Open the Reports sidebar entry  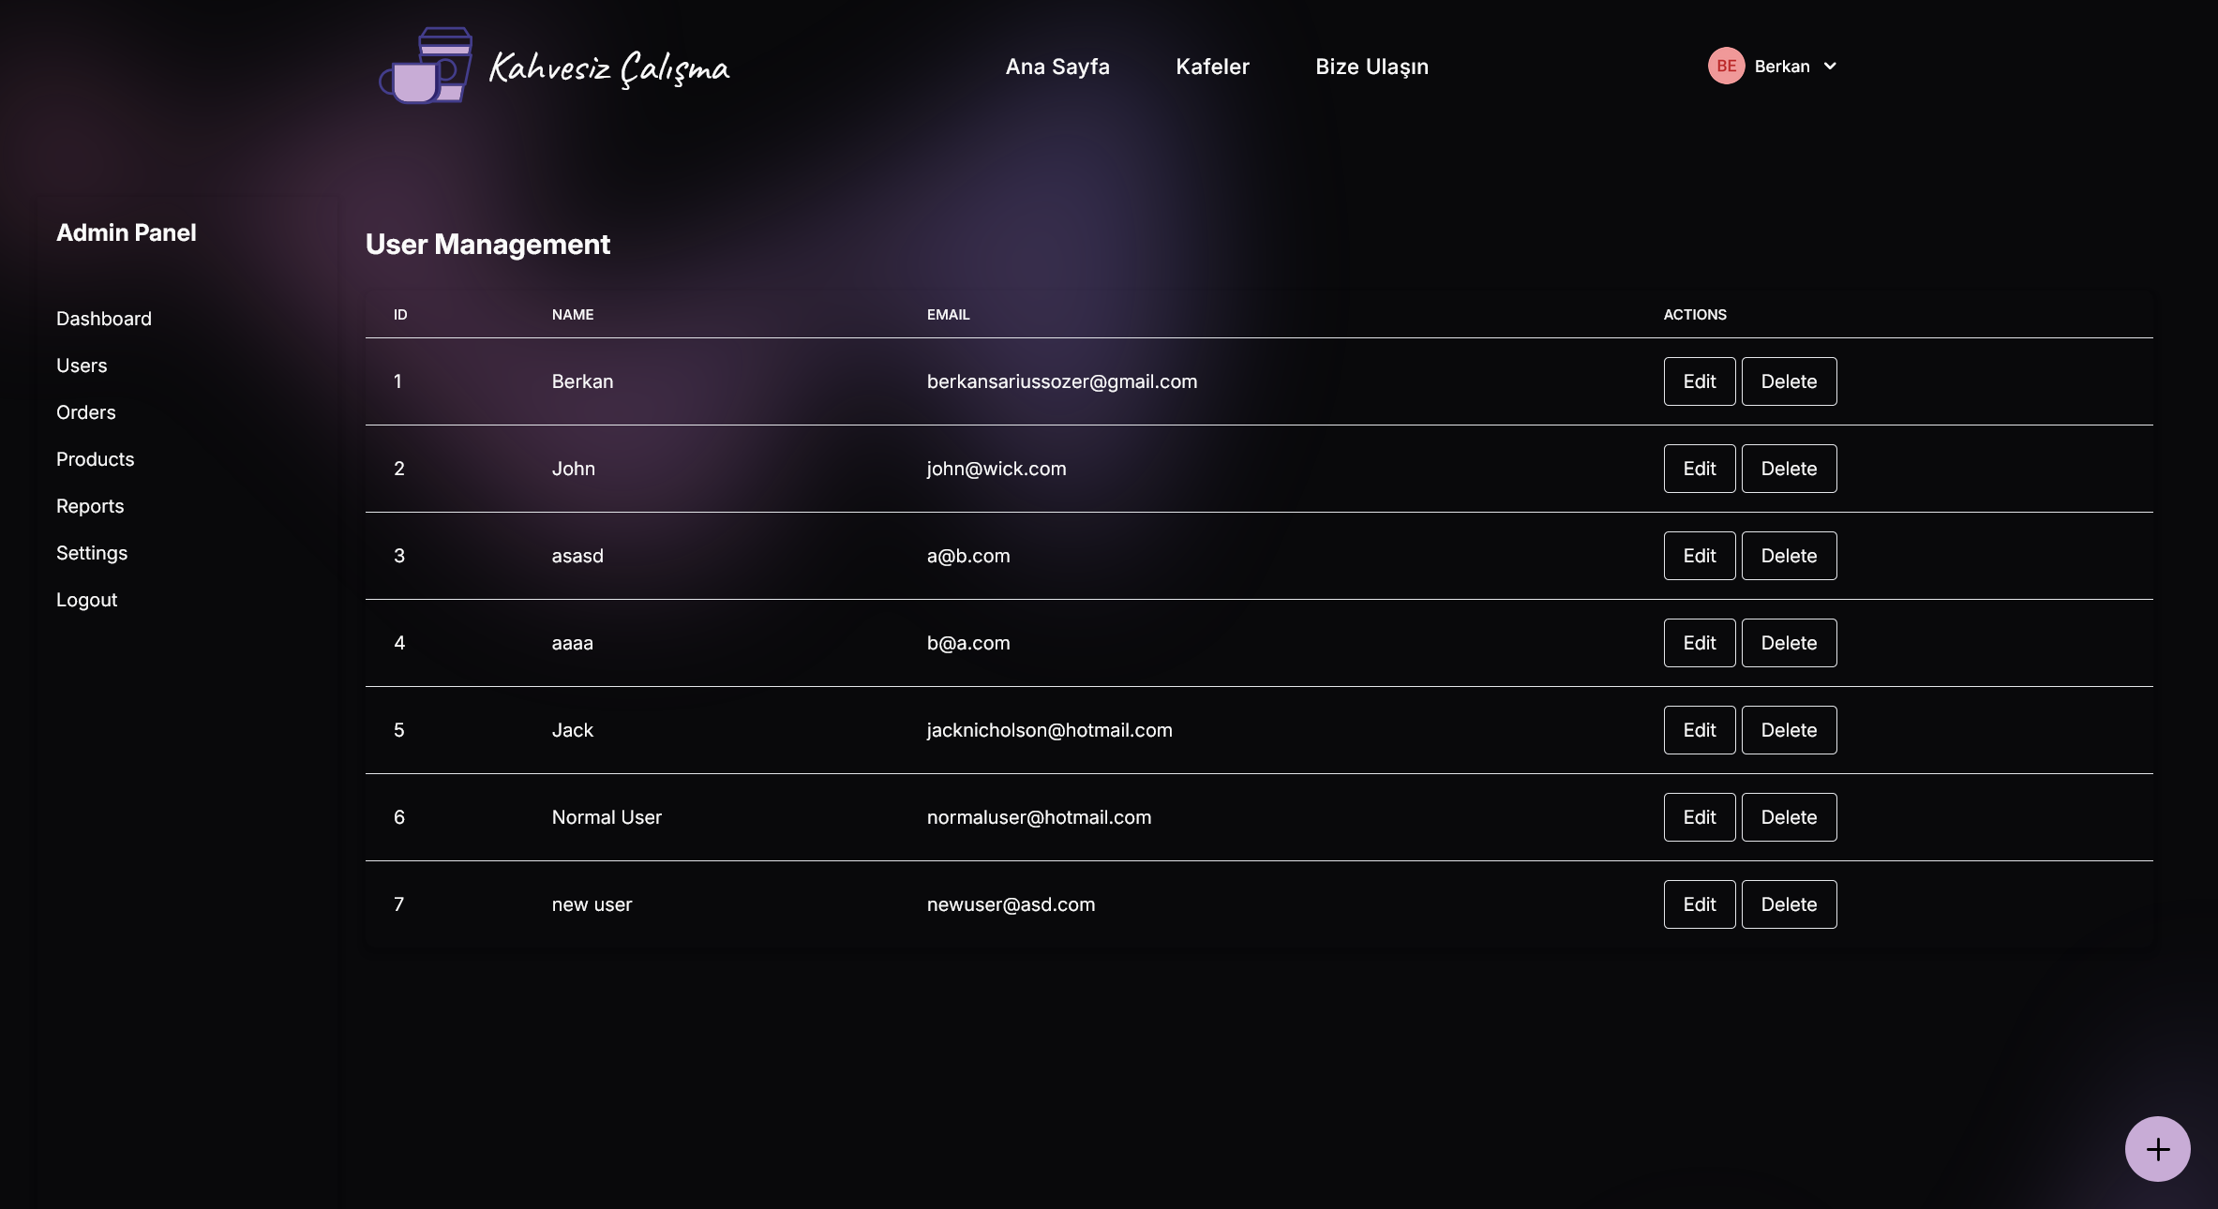pos(90,506)
